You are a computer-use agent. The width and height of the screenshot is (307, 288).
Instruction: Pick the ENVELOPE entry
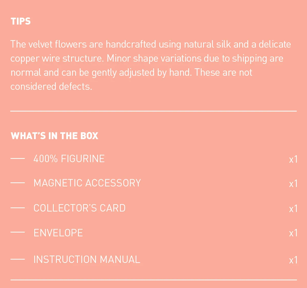click(x=58, y=233)
